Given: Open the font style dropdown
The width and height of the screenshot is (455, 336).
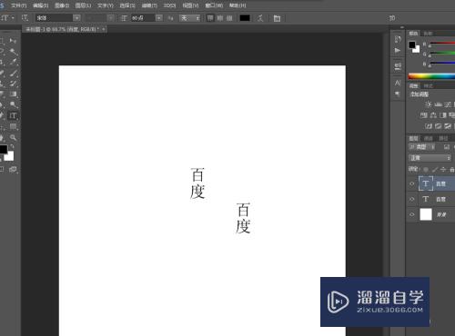Looking at the screenshot, I should click(111, 18).
